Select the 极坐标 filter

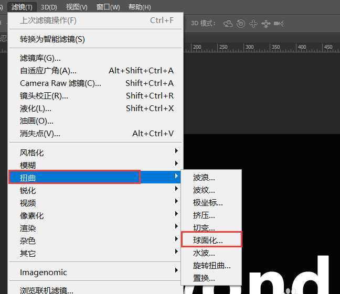(x=208, y=202)
